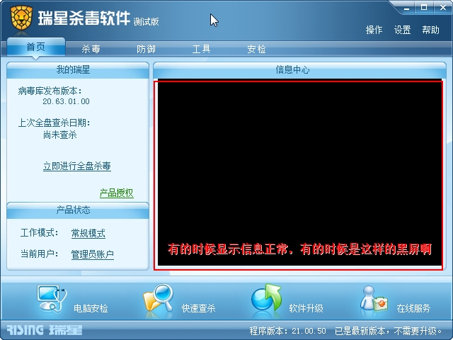
Task: Minimize the Rising antivirus window
Action: (407, 8)
